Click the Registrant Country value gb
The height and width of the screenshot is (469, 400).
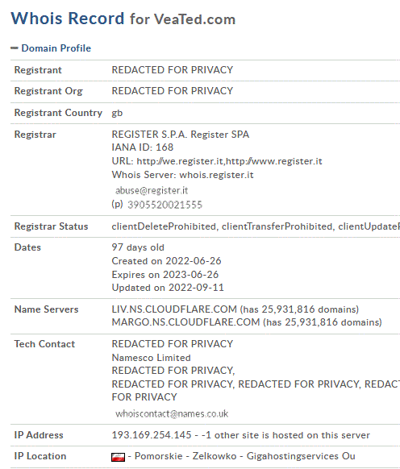click(x=117, y=113)
